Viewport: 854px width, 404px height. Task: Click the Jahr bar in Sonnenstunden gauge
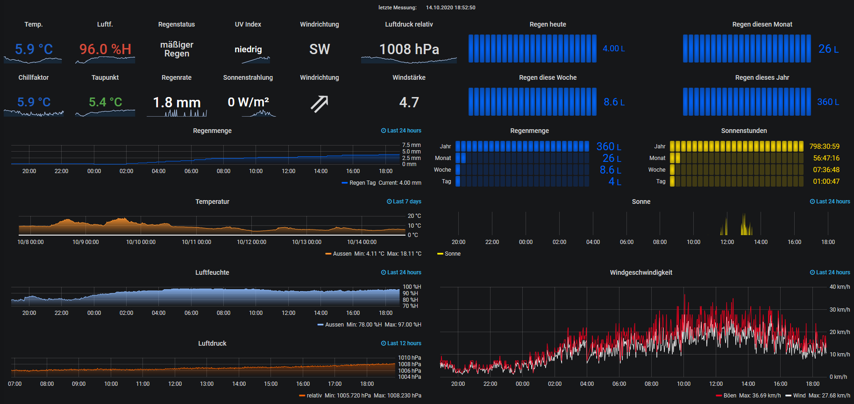click(x=737, y=146)
